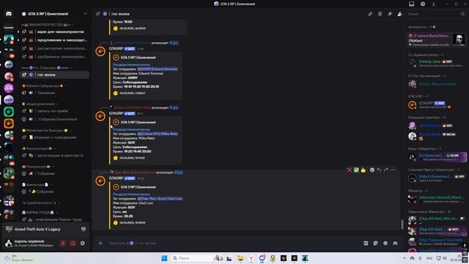Open общение-с-гражданами channel
Image resolution: width=469 pixels, height=264 pixels.
point(54,137)
